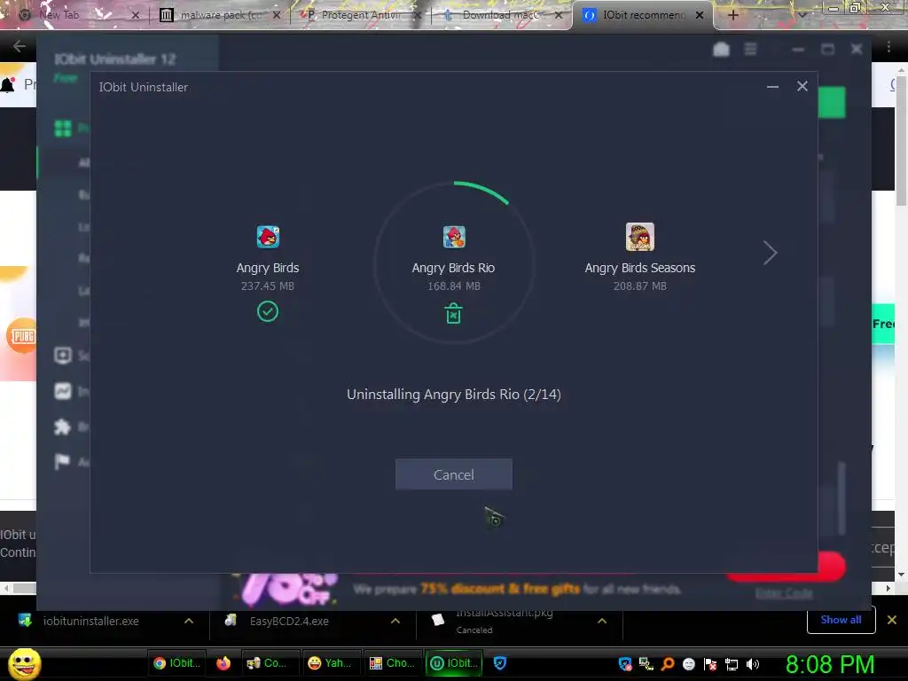Switch to the Co... taskbar window
The height and width of the screenshot is (681, 908).
click(x=270, y=663)
